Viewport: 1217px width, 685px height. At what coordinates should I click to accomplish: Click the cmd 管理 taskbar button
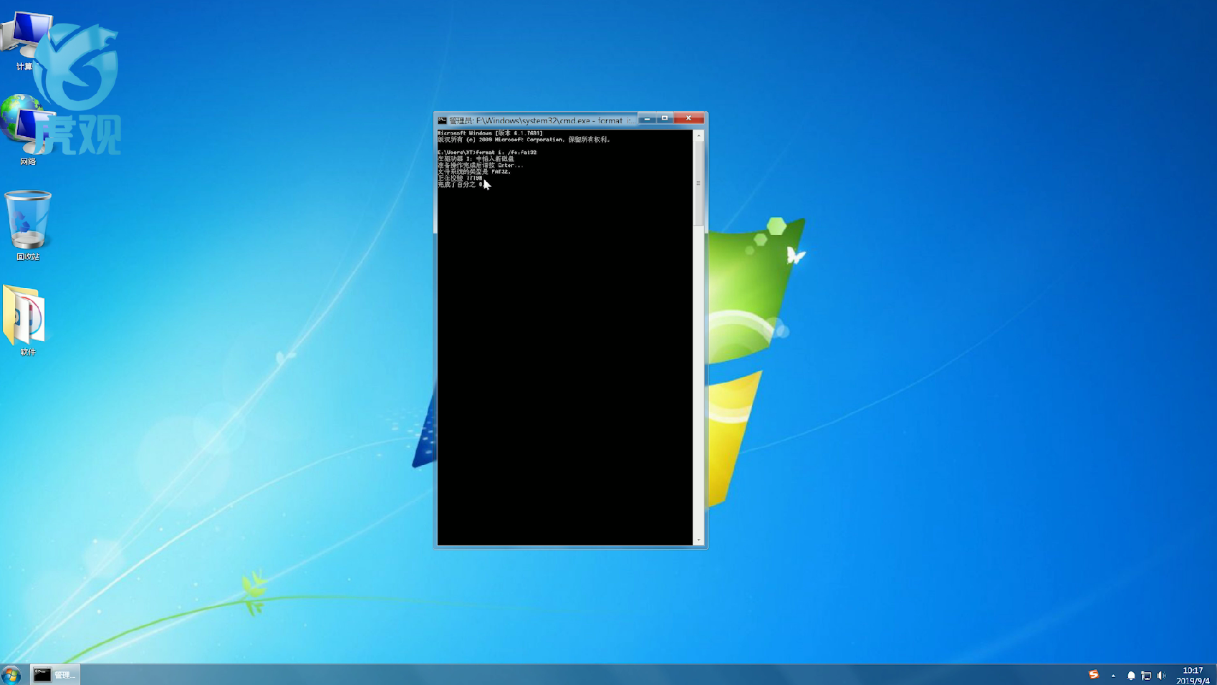click(x=55, y=674)
